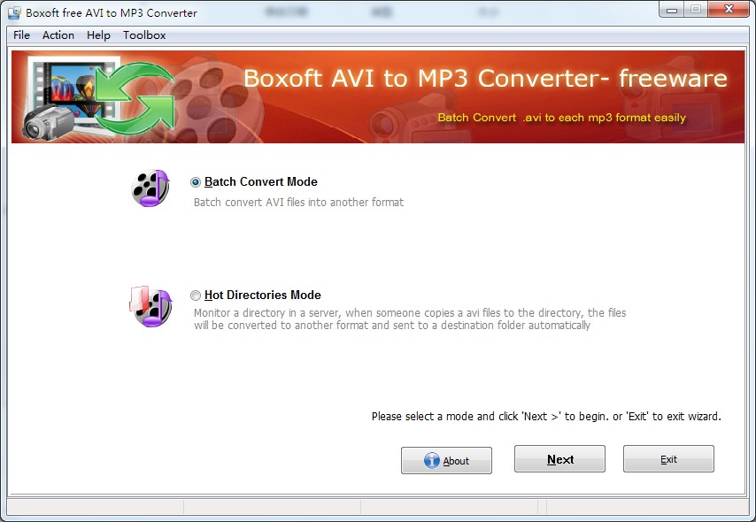This screenshot has width=756, height=522.
Task: Click the app icon in the title bar
Action: [14, 12]
